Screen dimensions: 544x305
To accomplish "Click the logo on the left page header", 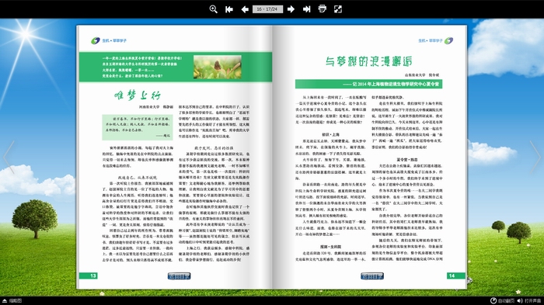I will [96, 41].
